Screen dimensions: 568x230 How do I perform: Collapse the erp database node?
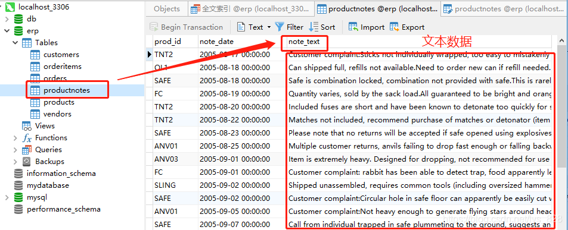[7, 31]
